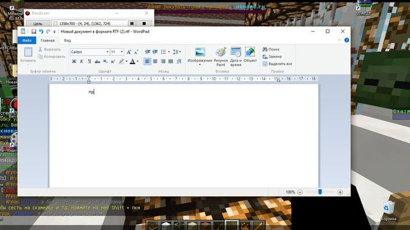Viewport: 410px width, 230px height.
Task: Zoom in with the plus button
Action: tap(340, 192)
